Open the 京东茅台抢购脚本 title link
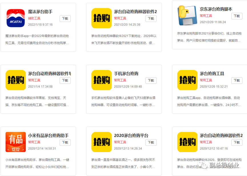The image size is (247, 176). [216, 9]
